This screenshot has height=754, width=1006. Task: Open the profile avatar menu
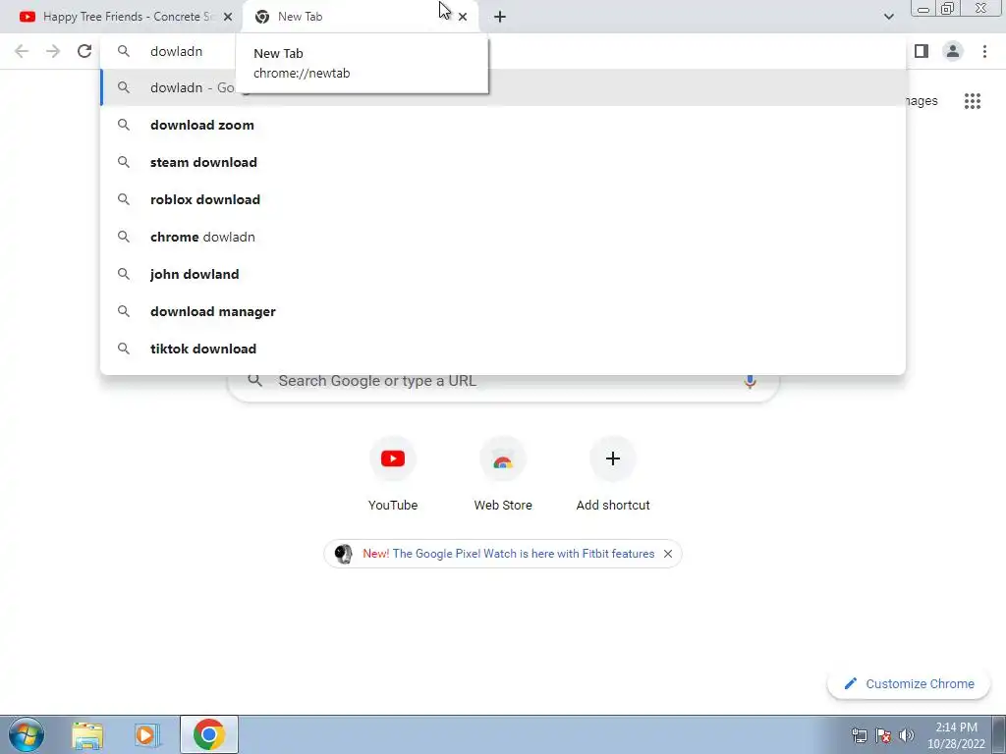pos(953,51)
